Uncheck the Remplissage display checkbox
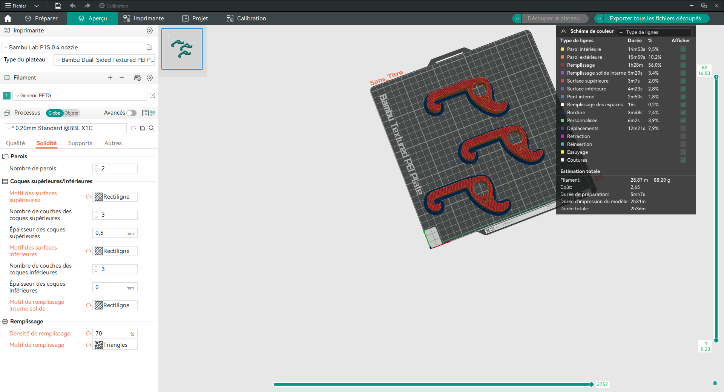Screen dimensions: 724x392 [x=683, y=65]
